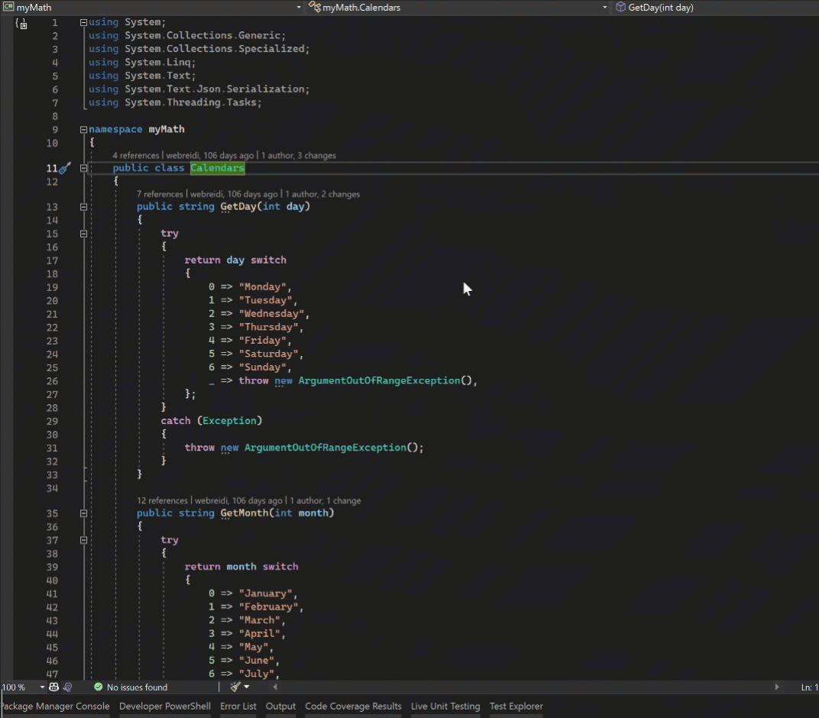Image resolution: width=819 pixels, height=718 pixels.
Task: Run code cleanup with the broom icon
Action: coord(234,686)
